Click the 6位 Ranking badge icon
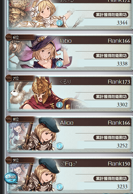Image resolution: width=133 pixels, height=194 pixels. (9, 37)
